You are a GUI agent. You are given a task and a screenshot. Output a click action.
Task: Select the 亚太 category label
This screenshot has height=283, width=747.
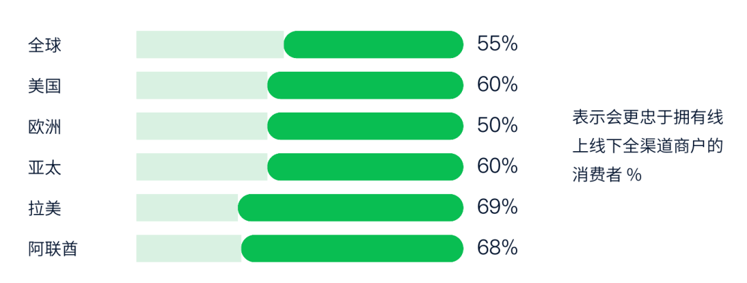point(45,168)
